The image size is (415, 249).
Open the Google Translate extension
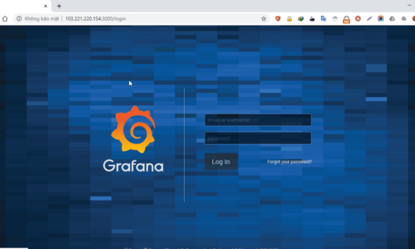pos(324,19)
